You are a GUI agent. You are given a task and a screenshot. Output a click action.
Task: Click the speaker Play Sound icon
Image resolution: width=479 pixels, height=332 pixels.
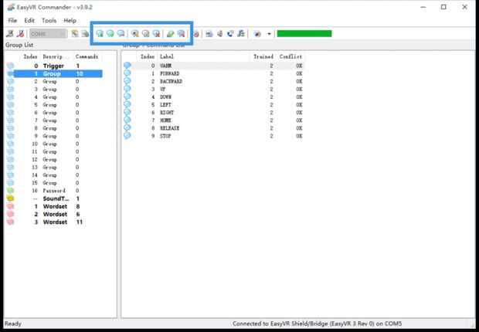(219, 34)
